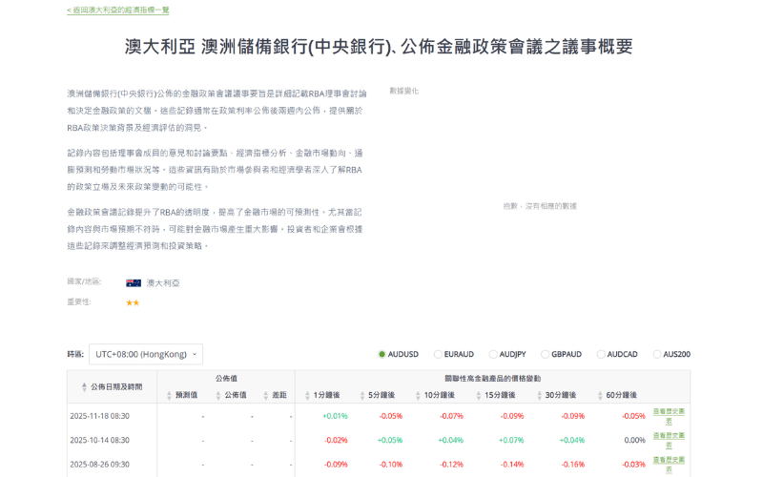Click the 0.00% value in 2025-10-14 row

click(634, 440)
